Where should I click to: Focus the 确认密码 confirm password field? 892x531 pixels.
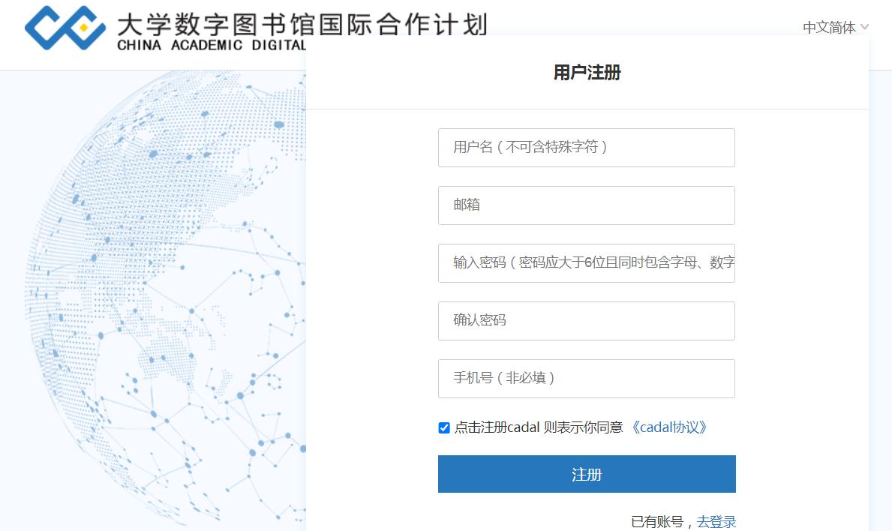[586, 321]
